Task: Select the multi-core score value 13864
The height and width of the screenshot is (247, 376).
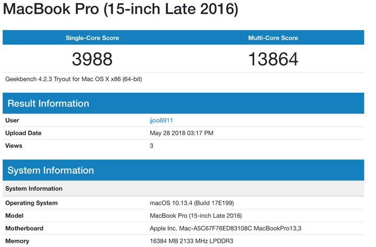Action: tap(273, 59)
